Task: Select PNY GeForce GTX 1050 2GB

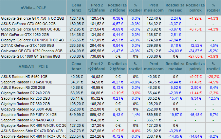Action: (x=25, y=35)
